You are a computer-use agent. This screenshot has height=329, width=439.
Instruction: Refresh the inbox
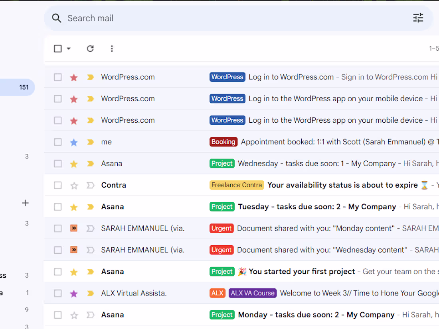point(90,48)
